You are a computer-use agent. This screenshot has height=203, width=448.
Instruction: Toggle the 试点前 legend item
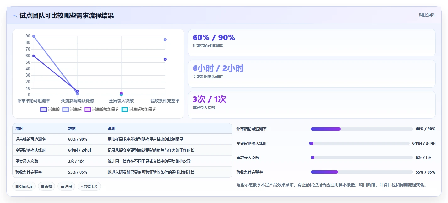[50, 109]
